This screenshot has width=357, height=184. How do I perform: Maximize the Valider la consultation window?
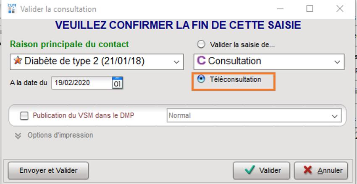(x=310, y=8)
